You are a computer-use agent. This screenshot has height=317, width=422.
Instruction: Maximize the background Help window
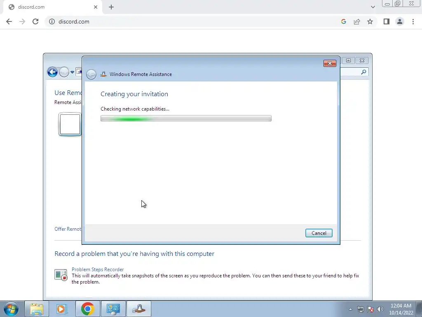click(x=348, y=60)
